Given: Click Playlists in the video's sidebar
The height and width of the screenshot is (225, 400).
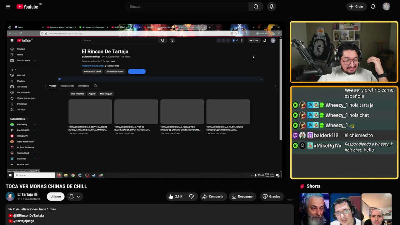Looking at the screenshot, I should coord(21,81).
